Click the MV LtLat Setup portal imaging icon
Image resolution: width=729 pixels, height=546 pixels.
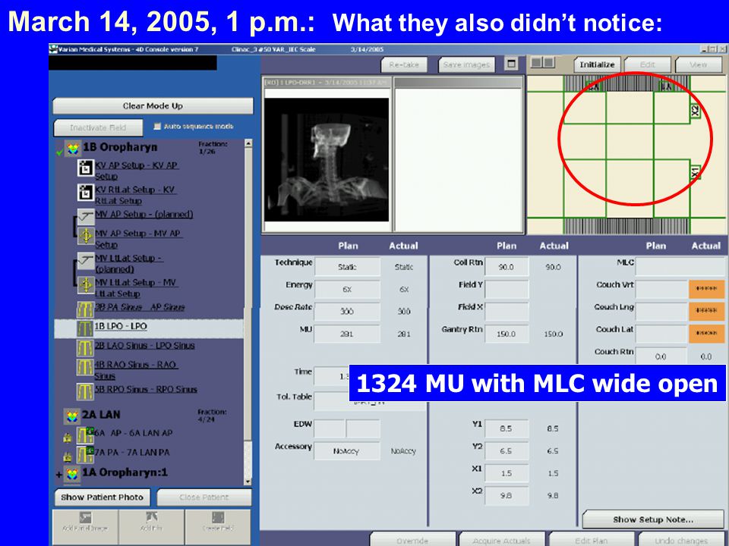coord(86,284)
